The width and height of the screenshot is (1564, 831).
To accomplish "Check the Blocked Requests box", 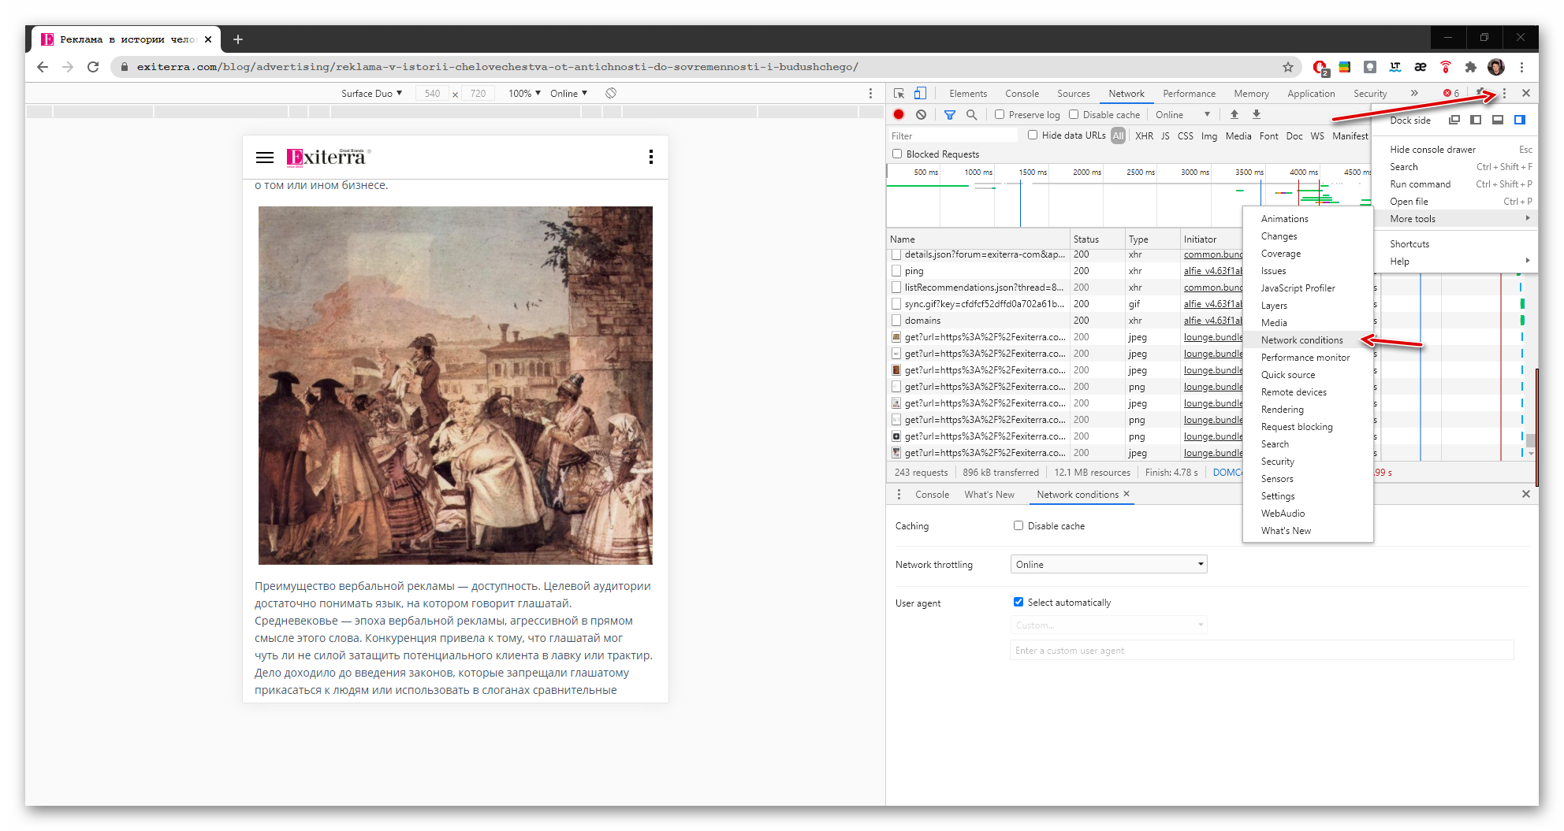I will [x=897, y=154].
